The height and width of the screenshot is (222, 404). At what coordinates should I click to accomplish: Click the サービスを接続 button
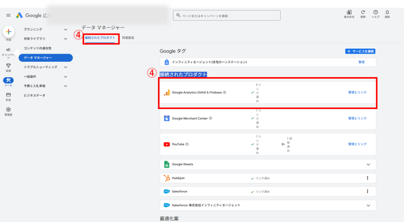coord(360,51)
